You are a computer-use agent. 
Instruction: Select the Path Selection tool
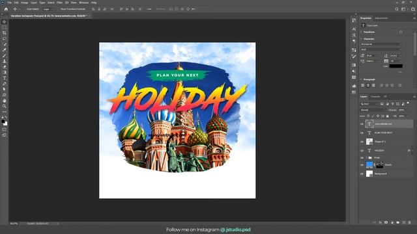tap(5, 89)
